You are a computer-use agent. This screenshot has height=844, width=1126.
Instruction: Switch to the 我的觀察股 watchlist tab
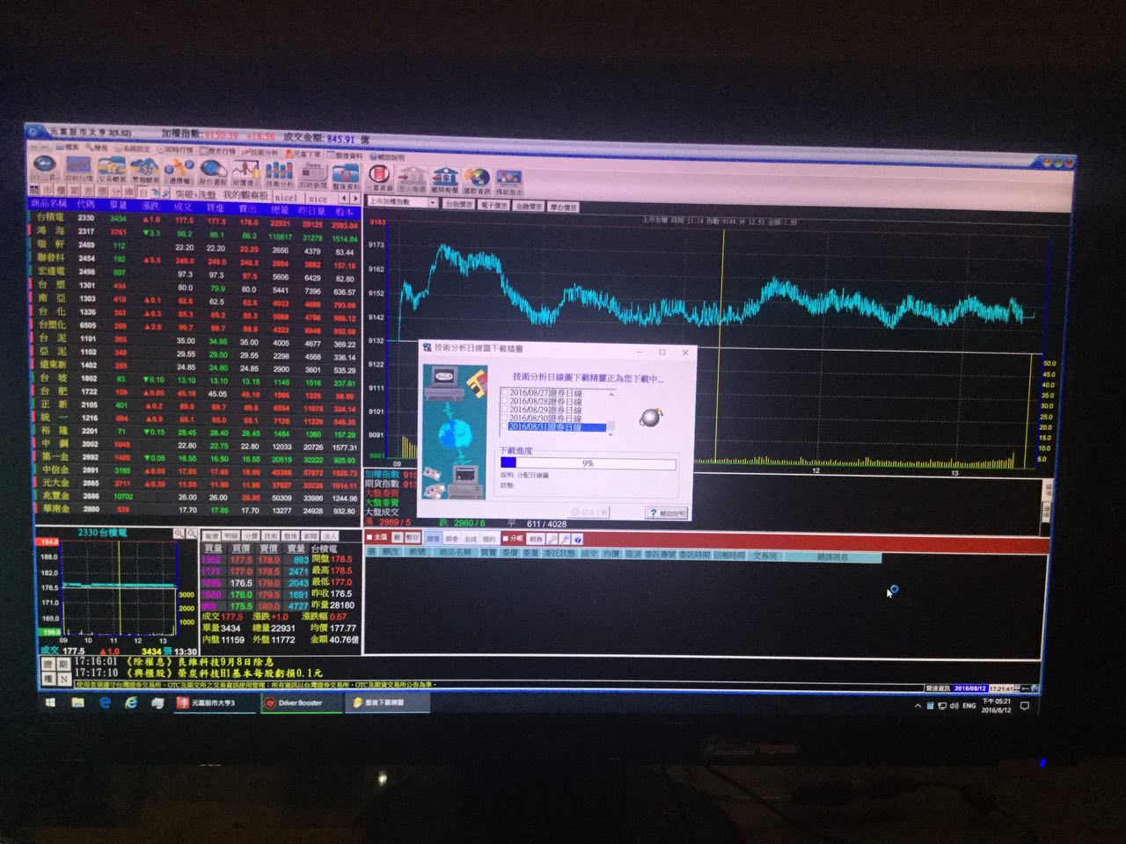pyautogui.click(x=245, y=195)
